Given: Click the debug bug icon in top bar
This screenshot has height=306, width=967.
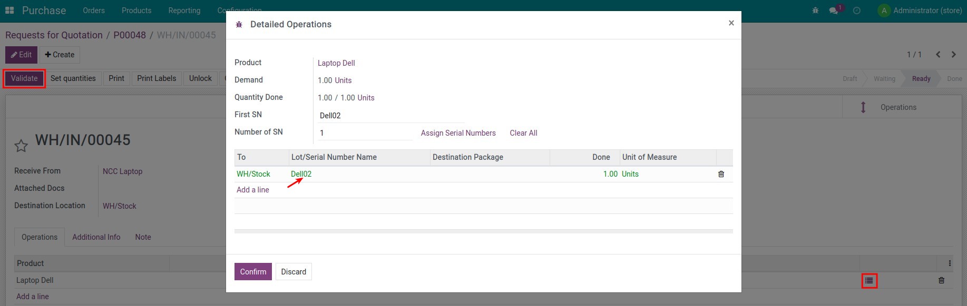Looking at the screenshot, I should pyautogui.click(x=815, y=11).
